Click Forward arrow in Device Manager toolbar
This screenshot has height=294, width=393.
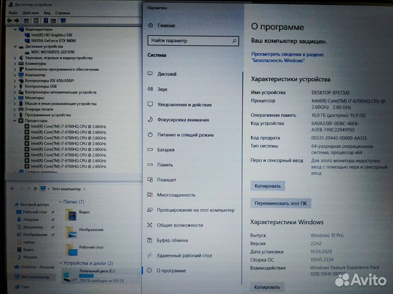click(x=17, y=21)
